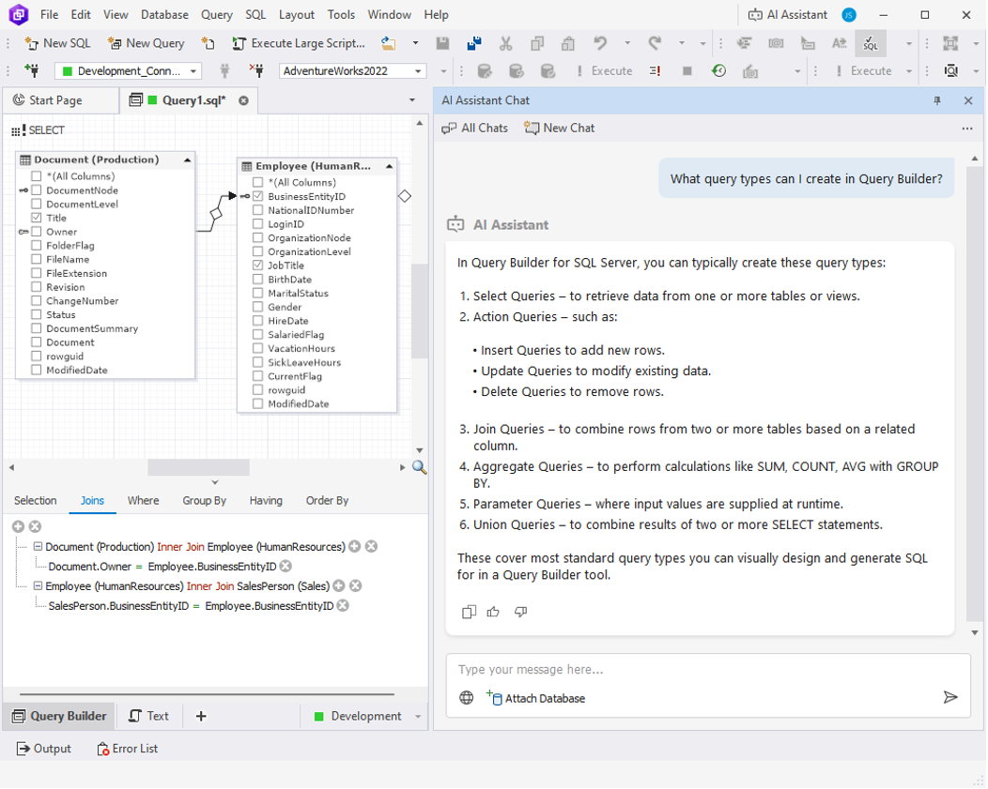This screenshot has width=988, height=789.
Task: Add condition to Document-Employee join
Action: 355,547
